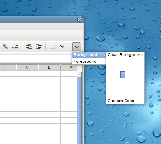Close the spreadsheet window
161x144 pixels.
pos(80,19)
